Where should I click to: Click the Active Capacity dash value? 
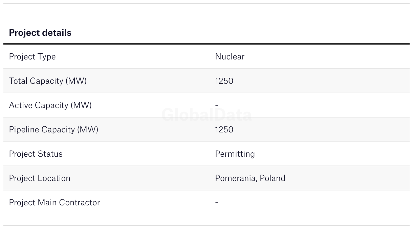[217, 105]
